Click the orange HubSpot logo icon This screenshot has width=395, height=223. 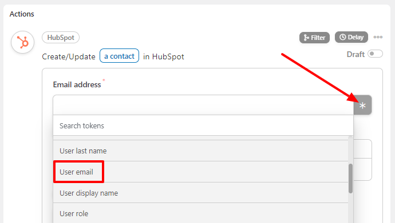23,42
